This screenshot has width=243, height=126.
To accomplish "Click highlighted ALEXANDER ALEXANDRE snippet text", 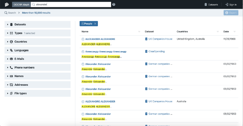I will point(96,44).
